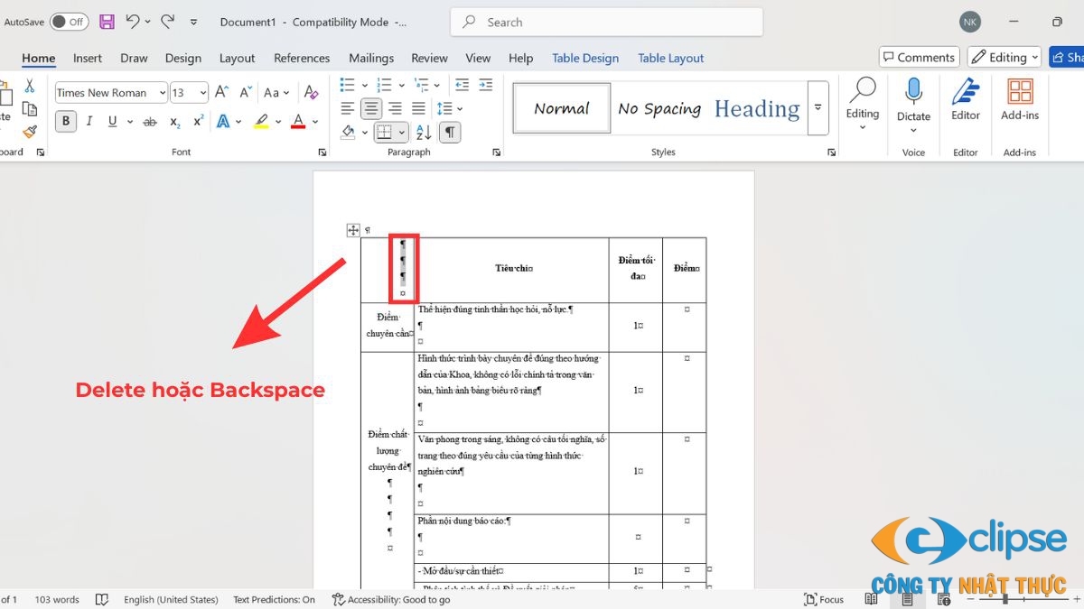1084x609 pixels.
Task: Click in the Search box
Action: [605, 22]
